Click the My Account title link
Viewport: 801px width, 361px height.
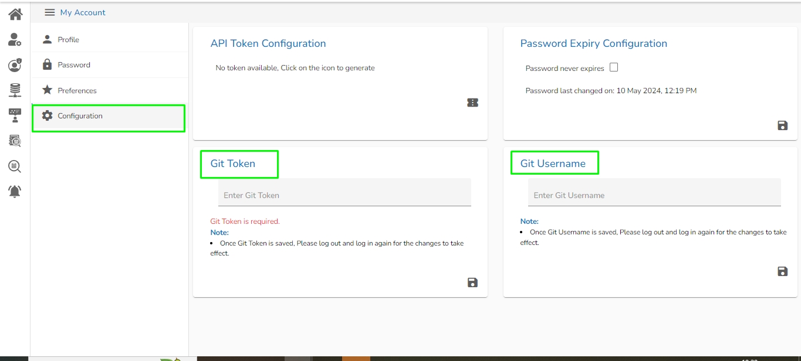click(x=83, y=12)
